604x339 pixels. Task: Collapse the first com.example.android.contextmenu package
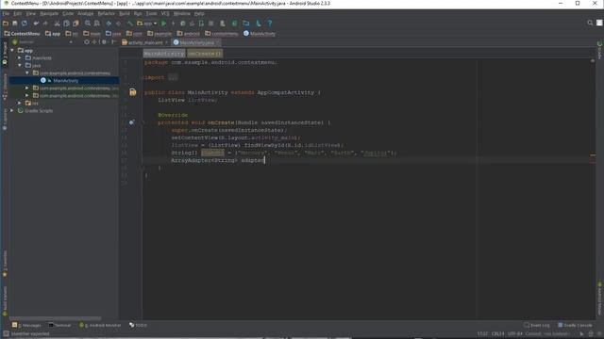27,73
